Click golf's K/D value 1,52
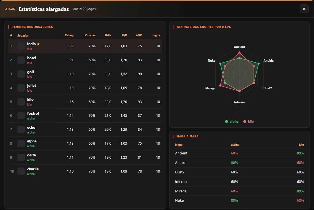The height and width of the screenshot is (210, 314). pos(124,74)
